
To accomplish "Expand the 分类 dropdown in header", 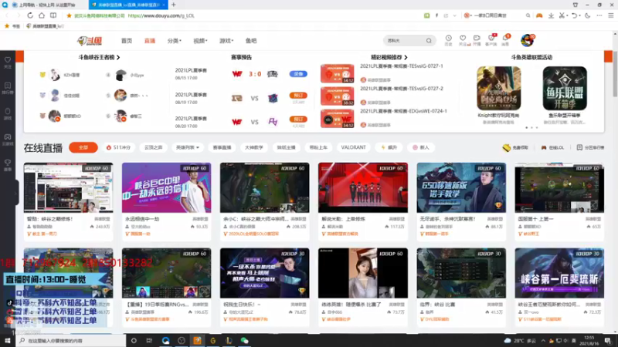I will (175, 41).
